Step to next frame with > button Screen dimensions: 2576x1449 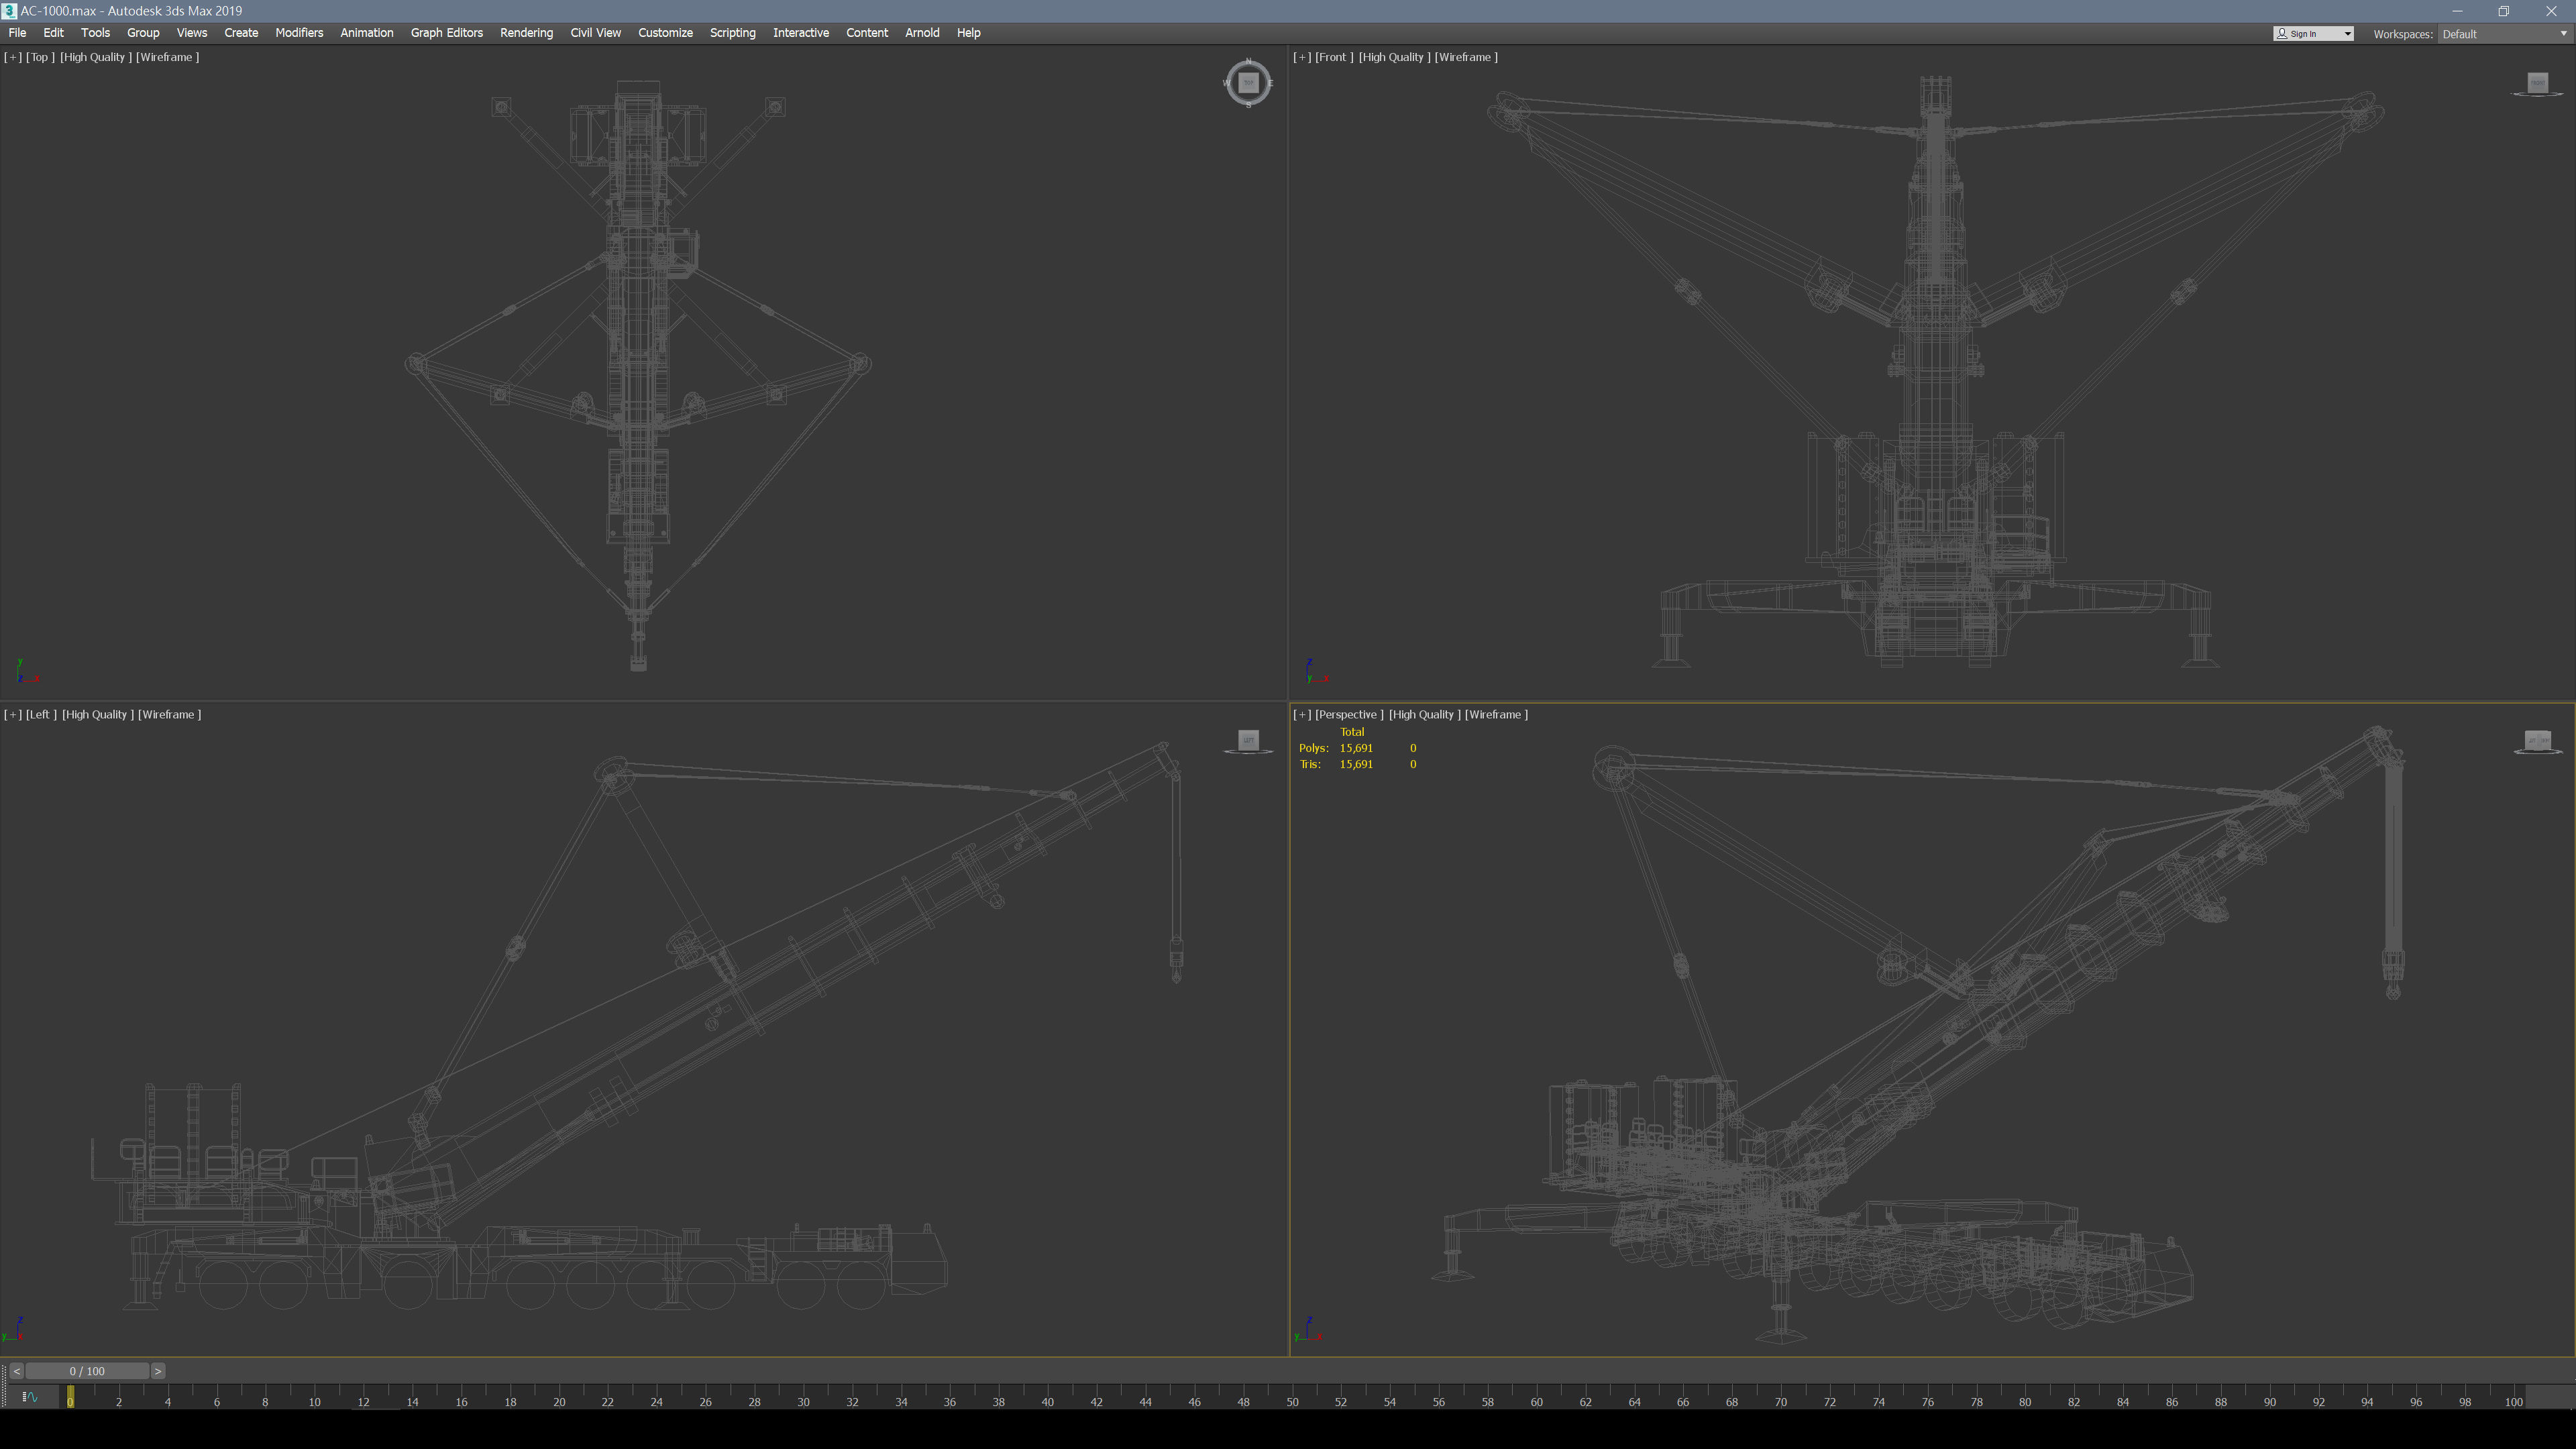tap(158, 1371)
